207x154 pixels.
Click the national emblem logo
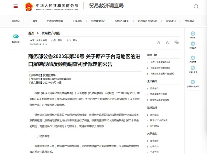(29, 6)
